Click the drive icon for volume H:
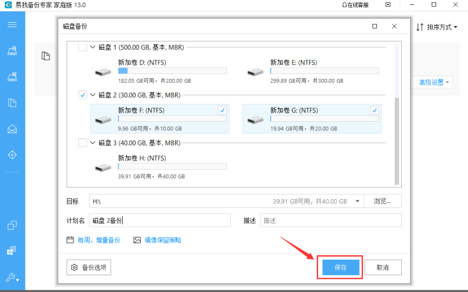Viewport: 468px width, 292px height. click(103, 167)
